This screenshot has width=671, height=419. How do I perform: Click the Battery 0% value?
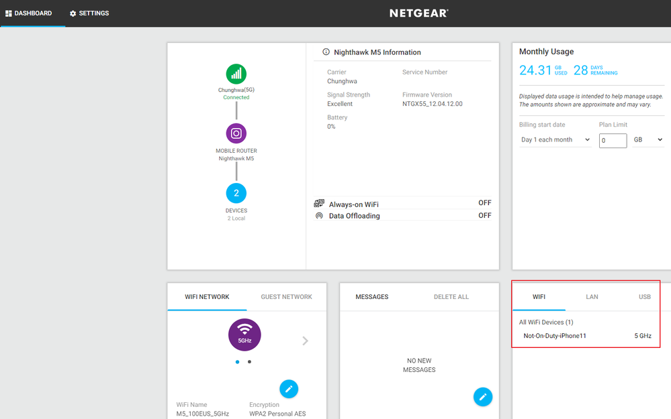pos(331,127)
